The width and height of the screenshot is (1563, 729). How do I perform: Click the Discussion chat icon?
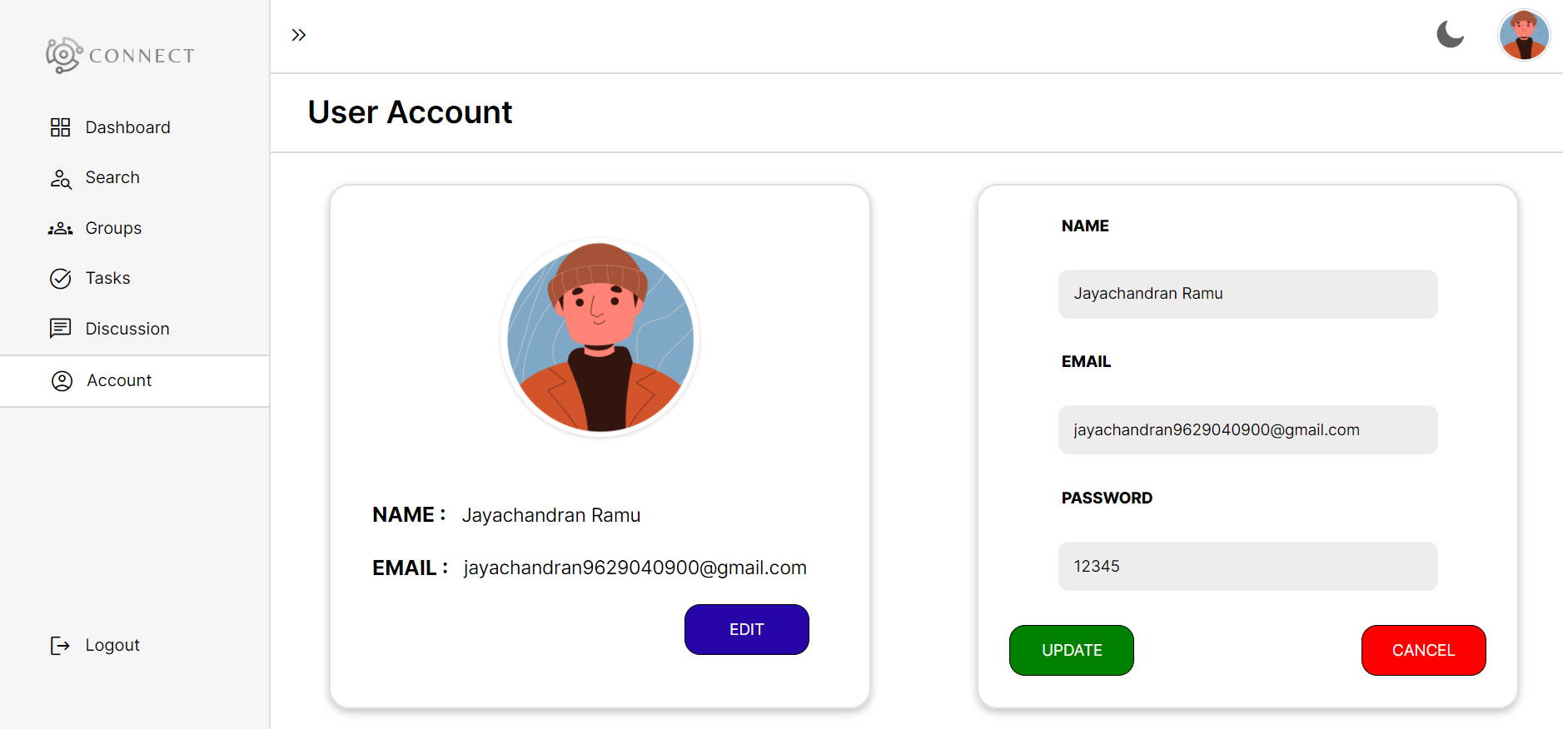(60, 329)
